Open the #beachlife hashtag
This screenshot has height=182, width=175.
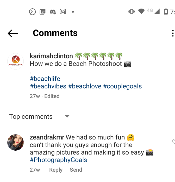45,79
